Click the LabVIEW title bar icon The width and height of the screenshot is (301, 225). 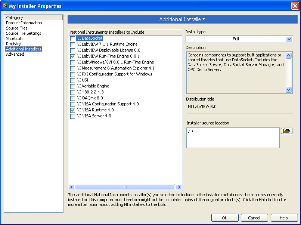pyautogui.click(x=4, y=5)
